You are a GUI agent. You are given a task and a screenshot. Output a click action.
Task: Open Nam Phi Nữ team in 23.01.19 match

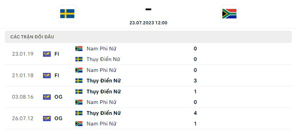coord(101,49)
